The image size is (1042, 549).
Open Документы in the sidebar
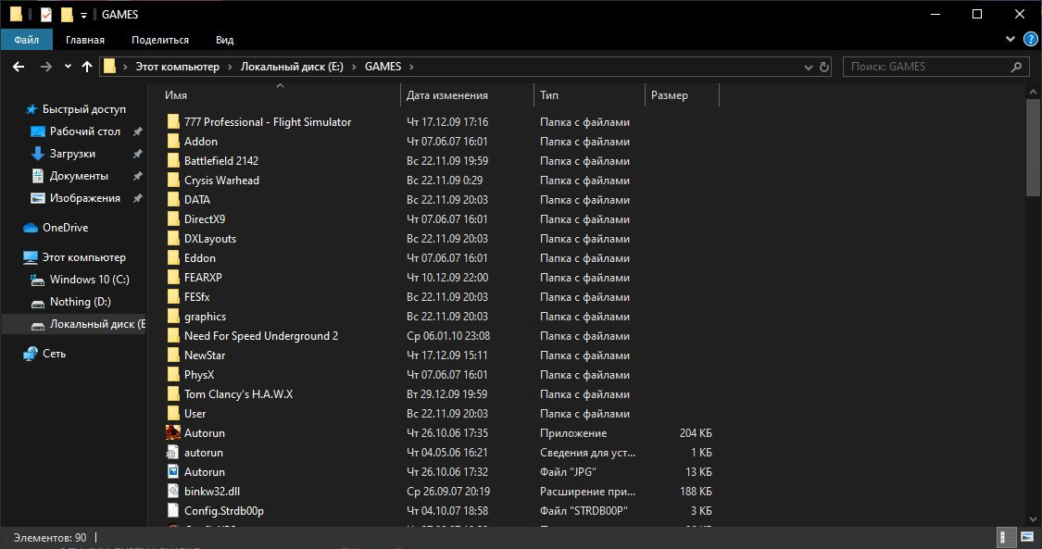[79, 176]
